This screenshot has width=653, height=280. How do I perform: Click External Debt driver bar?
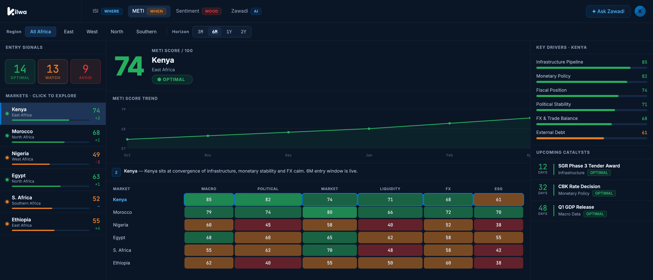pos(592,138)
